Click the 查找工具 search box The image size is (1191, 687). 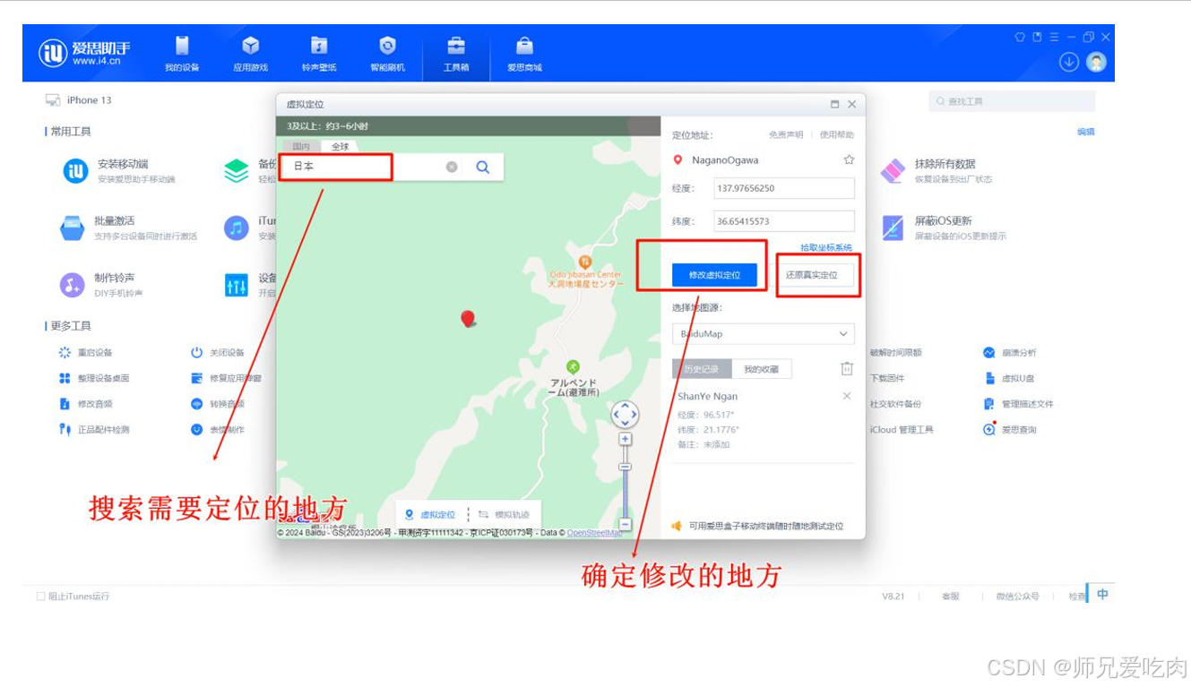point(1012,101)
